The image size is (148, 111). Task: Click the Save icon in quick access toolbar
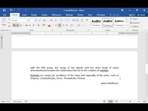pos(4,10)
